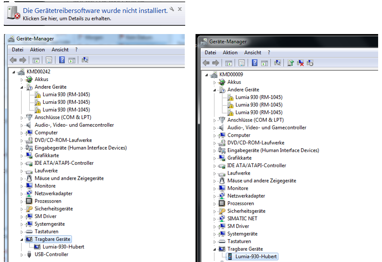Image resolution: width=382 pixels, height=262 pixels.
Task: Click Uninstall device icon with red X
Action: point(300,63)
